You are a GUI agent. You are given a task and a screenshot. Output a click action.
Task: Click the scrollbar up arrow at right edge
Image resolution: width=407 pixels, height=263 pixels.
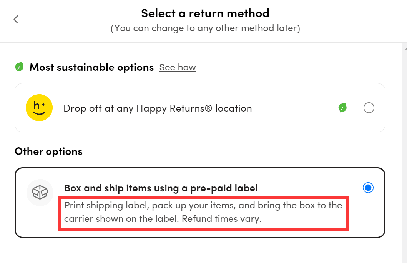pos(405,48)
